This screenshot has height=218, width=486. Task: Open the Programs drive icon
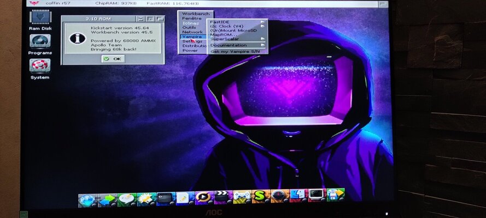click(x=40, y=43)
